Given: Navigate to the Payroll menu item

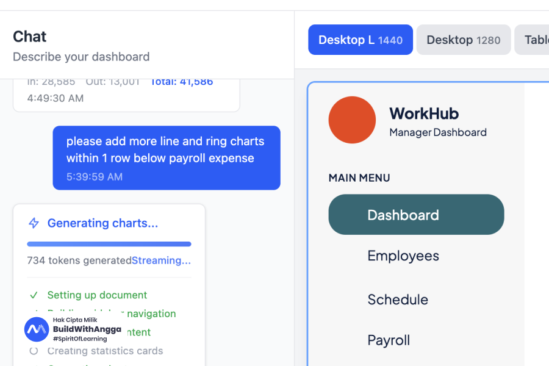Looking at the screenshot, I should [388, 340].
